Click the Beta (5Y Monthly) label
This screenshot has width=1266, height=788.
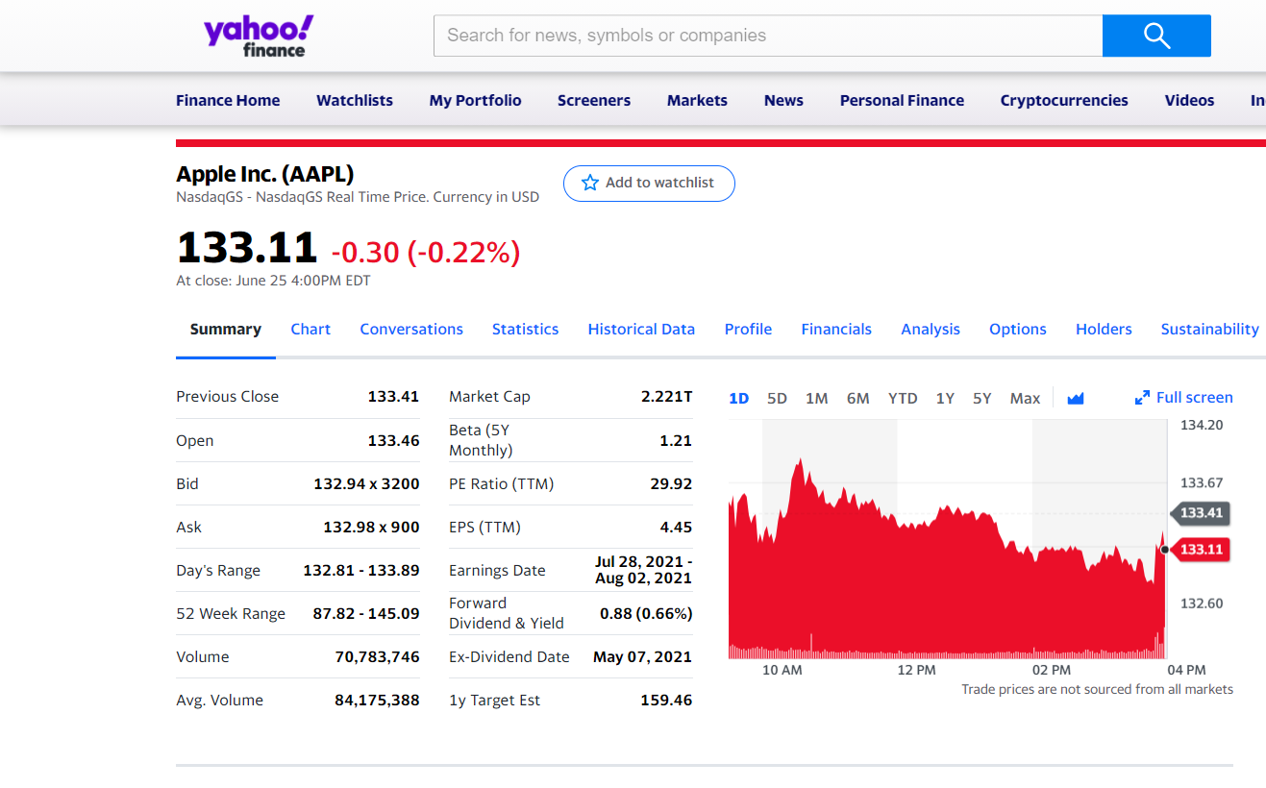click(x=481, y=440)
